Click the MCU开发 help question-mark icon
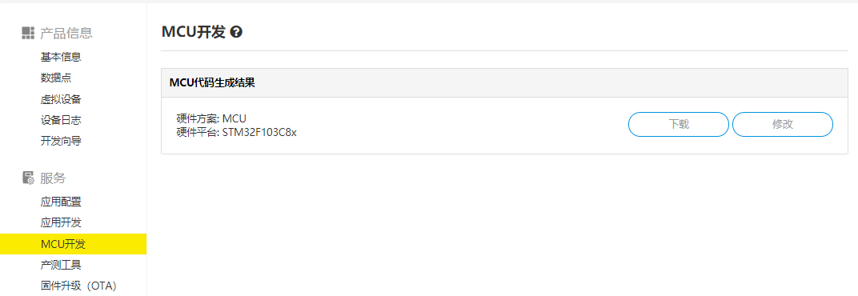 tap(236, 32)
